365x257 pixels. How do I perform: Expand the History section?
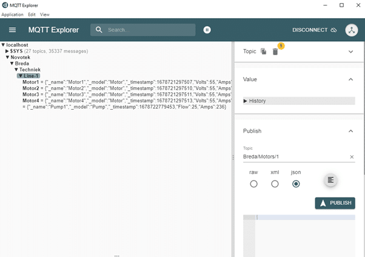tap(245, 101)
